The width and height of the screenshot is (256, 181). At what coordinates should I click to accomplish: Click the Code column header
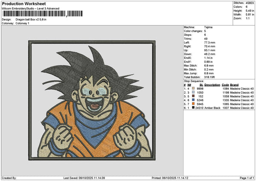(x=225, y=85)
